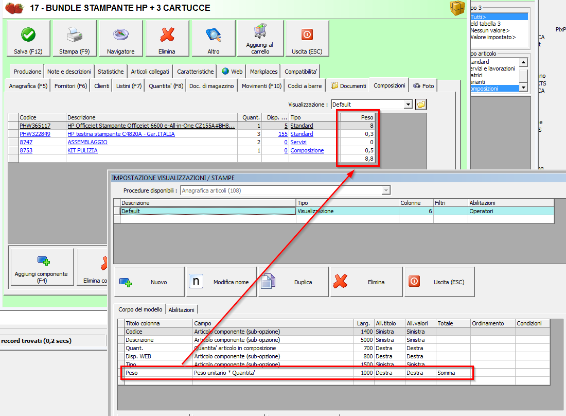
Task: Click the strawberry application icon
Action: tap(14, 8)
